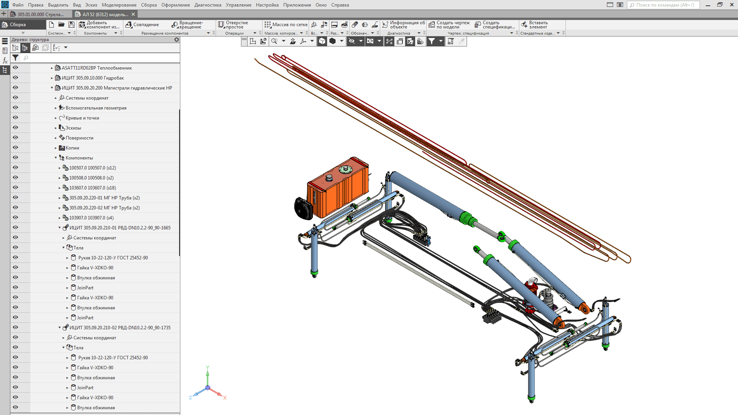Click the Save document icon
This screenshot has width=738, height=415.
pos(71,25)
